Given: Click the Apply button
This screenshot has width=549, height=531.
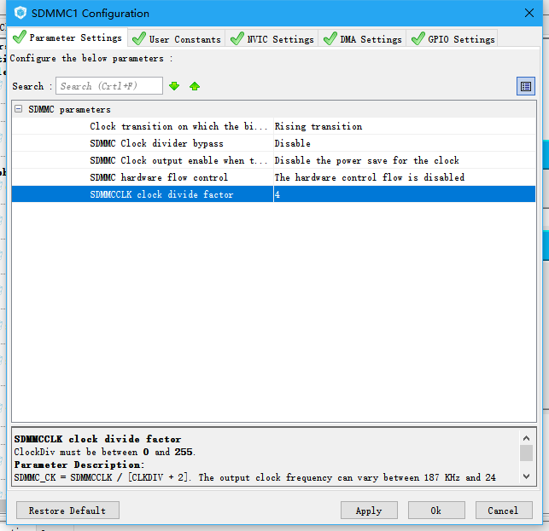Looking at the screenshot, I should click(369, 511).
